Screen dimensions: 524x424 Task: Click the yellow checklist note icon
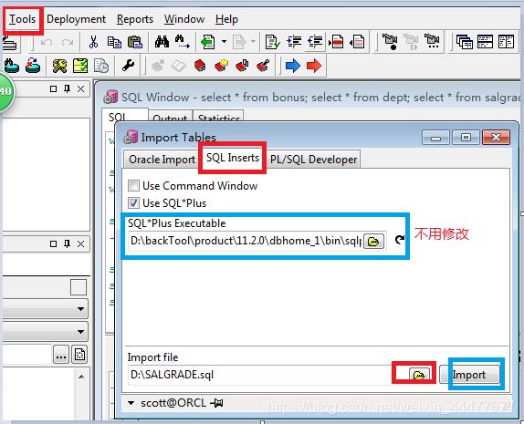coord(80,66)
